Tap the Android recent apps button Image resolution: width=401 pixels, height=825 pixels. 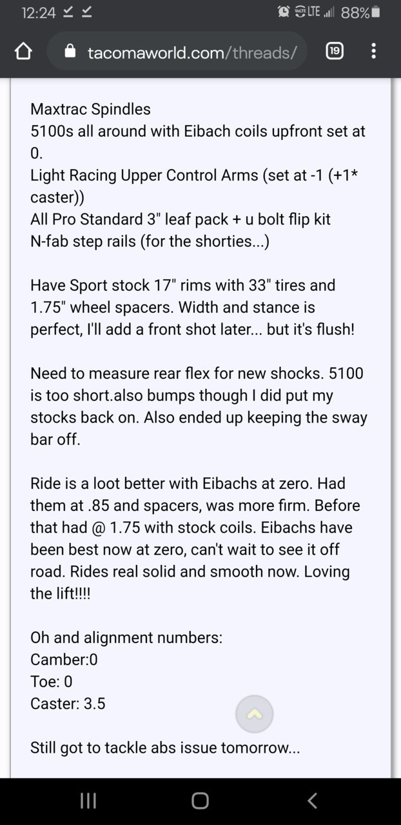click(88, 801)
